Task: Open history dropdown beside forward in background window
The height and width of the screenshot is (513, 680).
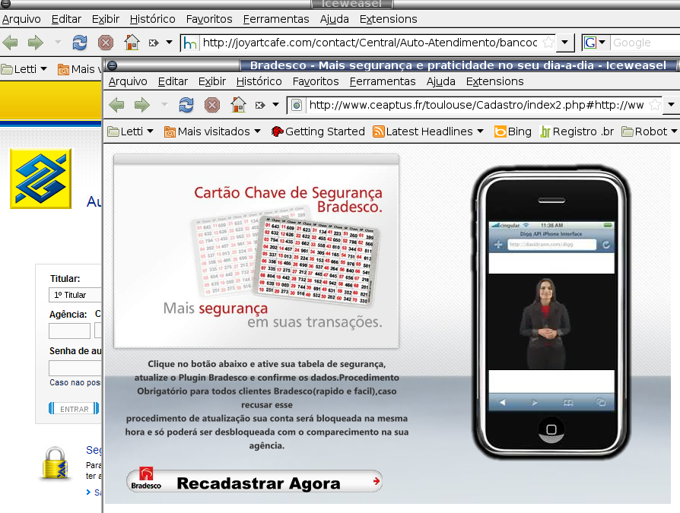Action: (58, 43)
